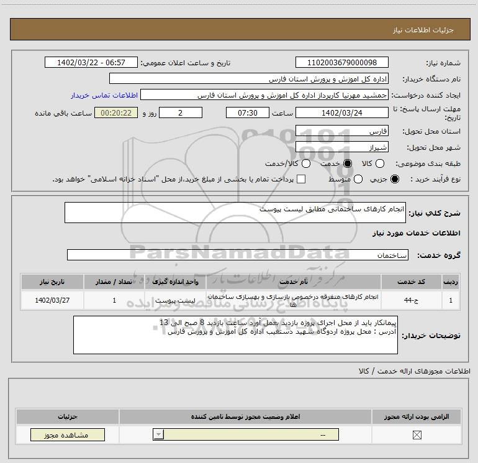Click the row number cell 1

(x=451, y=300)
